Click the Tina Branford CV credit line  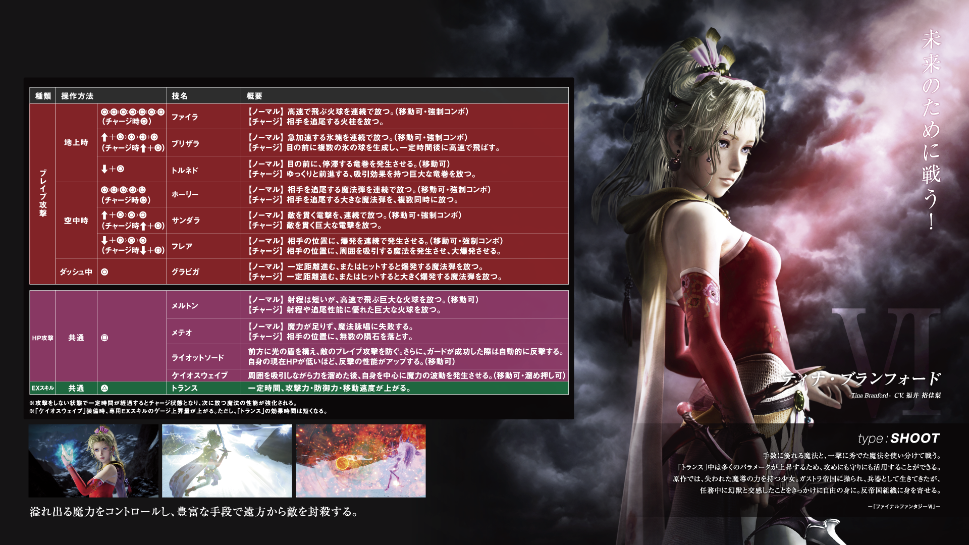(x=895, y=396)
